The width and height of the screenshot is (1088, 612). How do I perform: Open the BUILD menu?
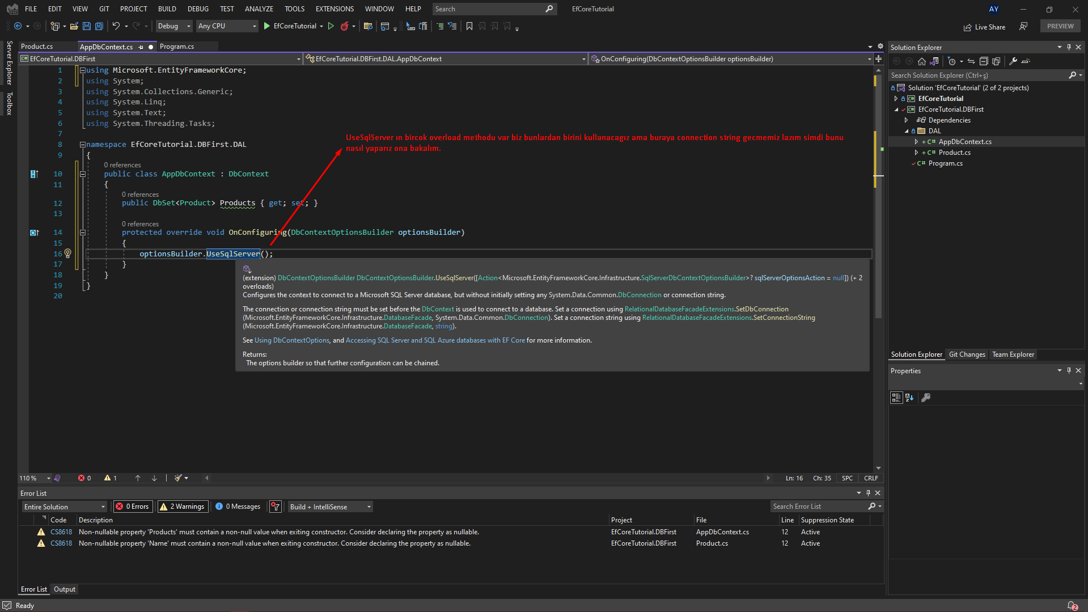(x=167, y=9)
